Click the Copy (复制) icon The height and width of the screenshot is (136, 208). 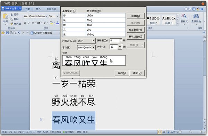point(12,19)
